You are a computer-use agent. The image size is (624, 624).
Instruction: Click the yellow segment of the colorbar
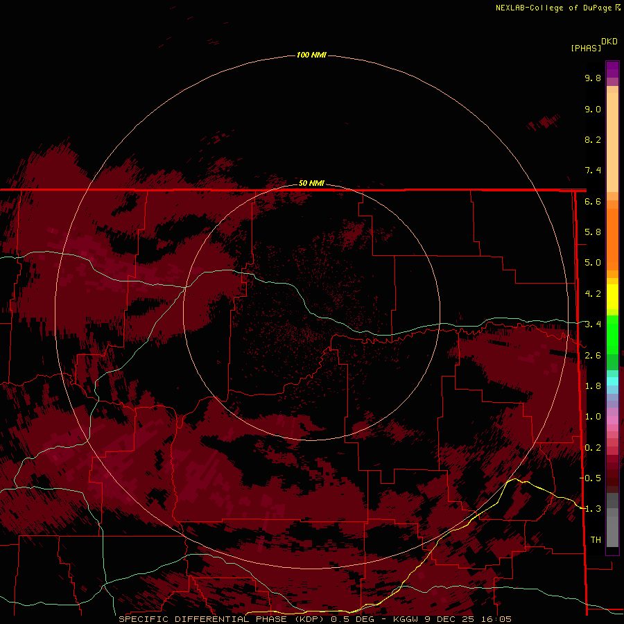[612, 297]
